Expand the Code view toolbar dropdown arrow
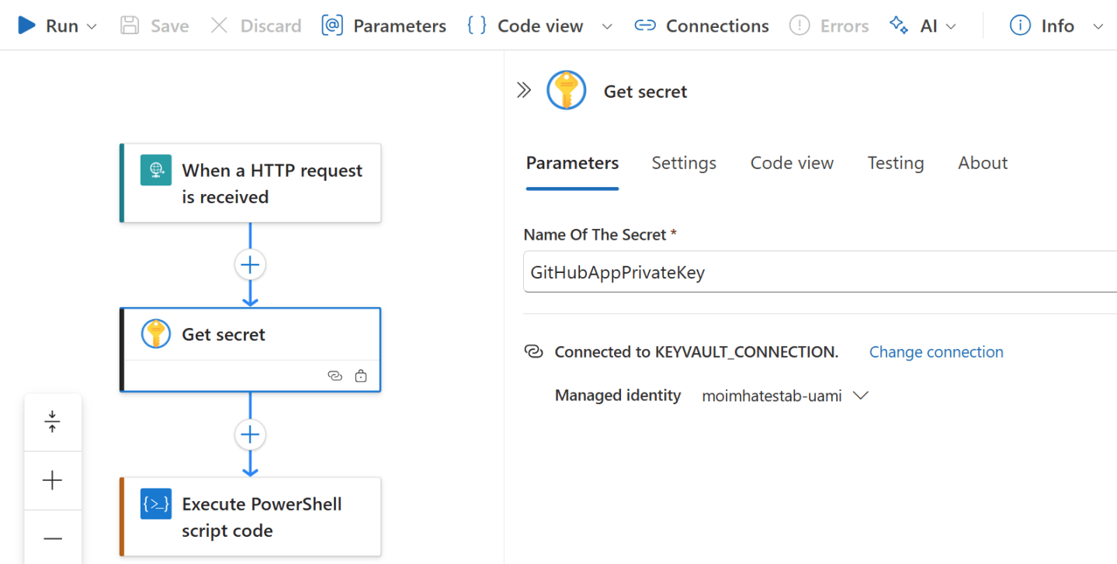Viewport: 1117px width, 564px height. point(607,26)
